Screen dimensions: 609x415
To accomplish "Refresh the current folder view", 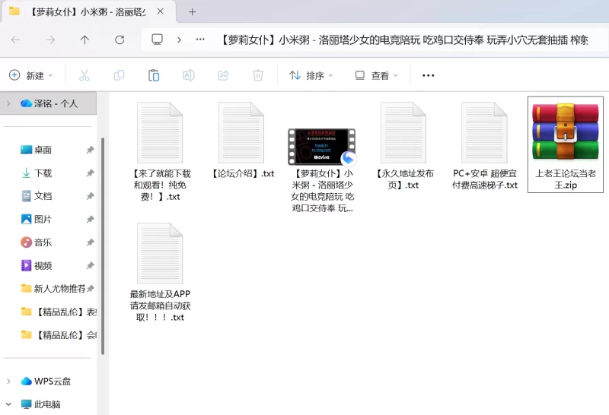I will pos(120,40).
